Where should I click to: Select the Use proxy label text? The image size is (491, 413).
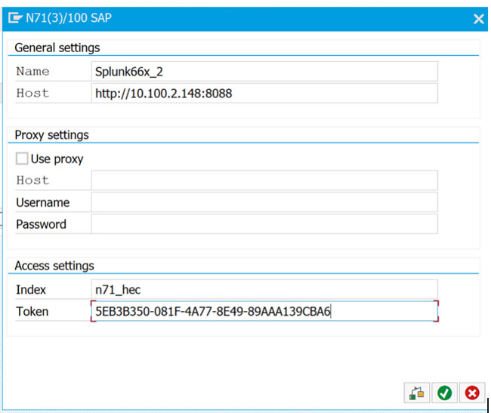coord(57,159)
